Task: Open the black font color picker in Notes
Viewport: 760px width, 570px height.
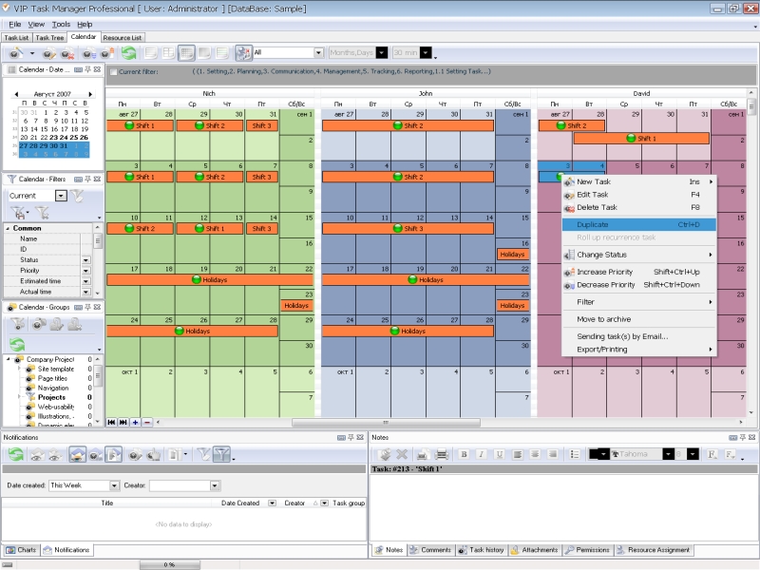Action: [x=598, y=454]
